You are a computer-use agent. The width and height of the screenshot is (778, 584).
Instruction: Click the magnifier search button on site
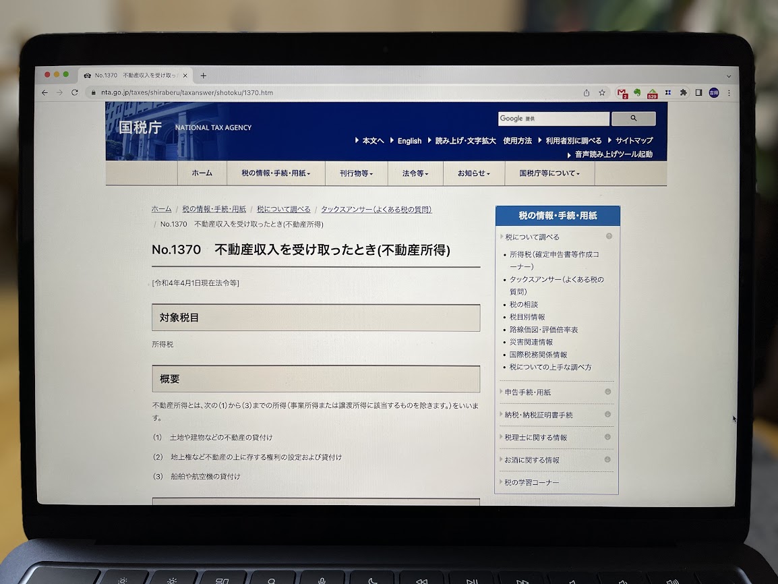[633, 119]
